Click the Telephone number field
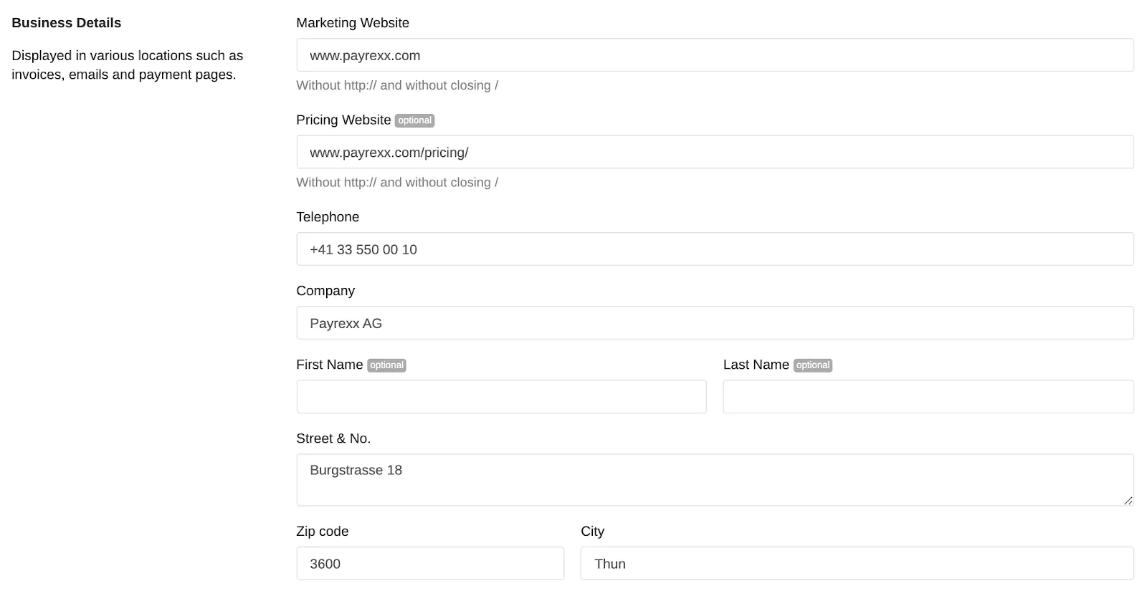This screenshot has width=1147, height=596. click(x=715, y=249)
